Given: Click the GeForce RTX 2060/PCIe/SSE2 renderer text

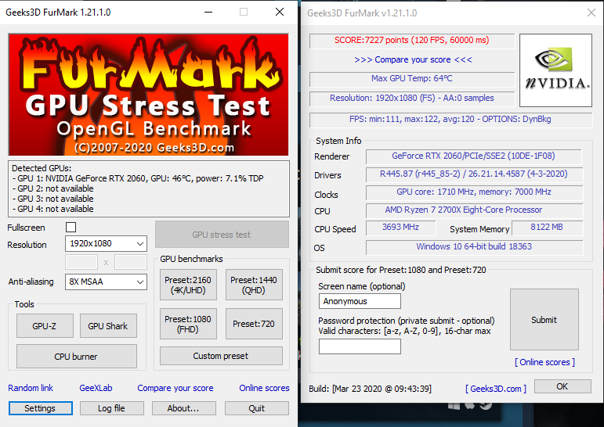Looking at the screenshot, I should tap(473, 156).
